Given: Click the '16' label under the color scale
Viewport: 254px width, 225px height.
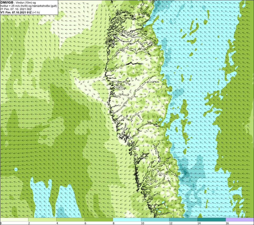Looking at the screenshot, I should pyautogui.click(x=227, y=223).
